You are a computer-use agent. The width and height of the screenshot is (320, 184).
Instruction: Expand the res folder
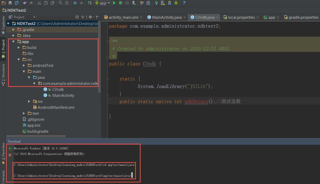click(x=29, y=101)
